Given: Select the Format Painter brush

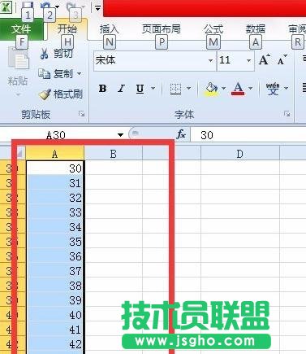Looking at the screenshot, I should (45, 94).
